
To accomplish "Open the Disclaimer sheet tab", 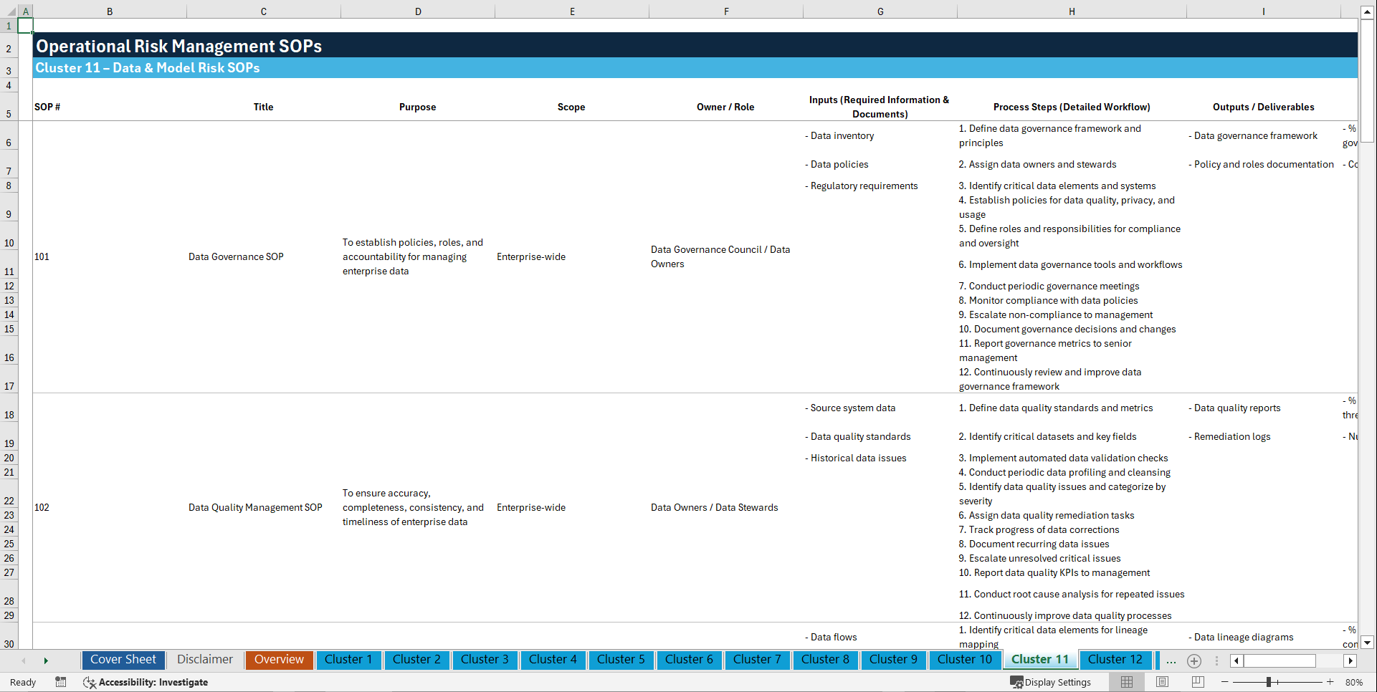I will click(x=204, y=660).
